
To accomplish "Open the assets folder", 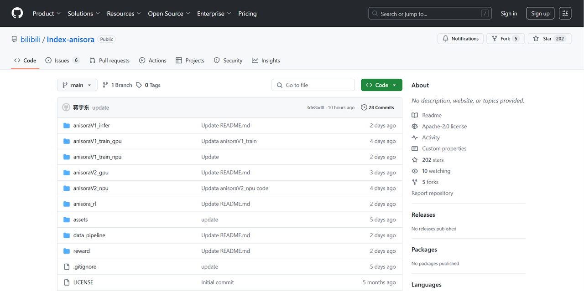I will tap(80, 220).
